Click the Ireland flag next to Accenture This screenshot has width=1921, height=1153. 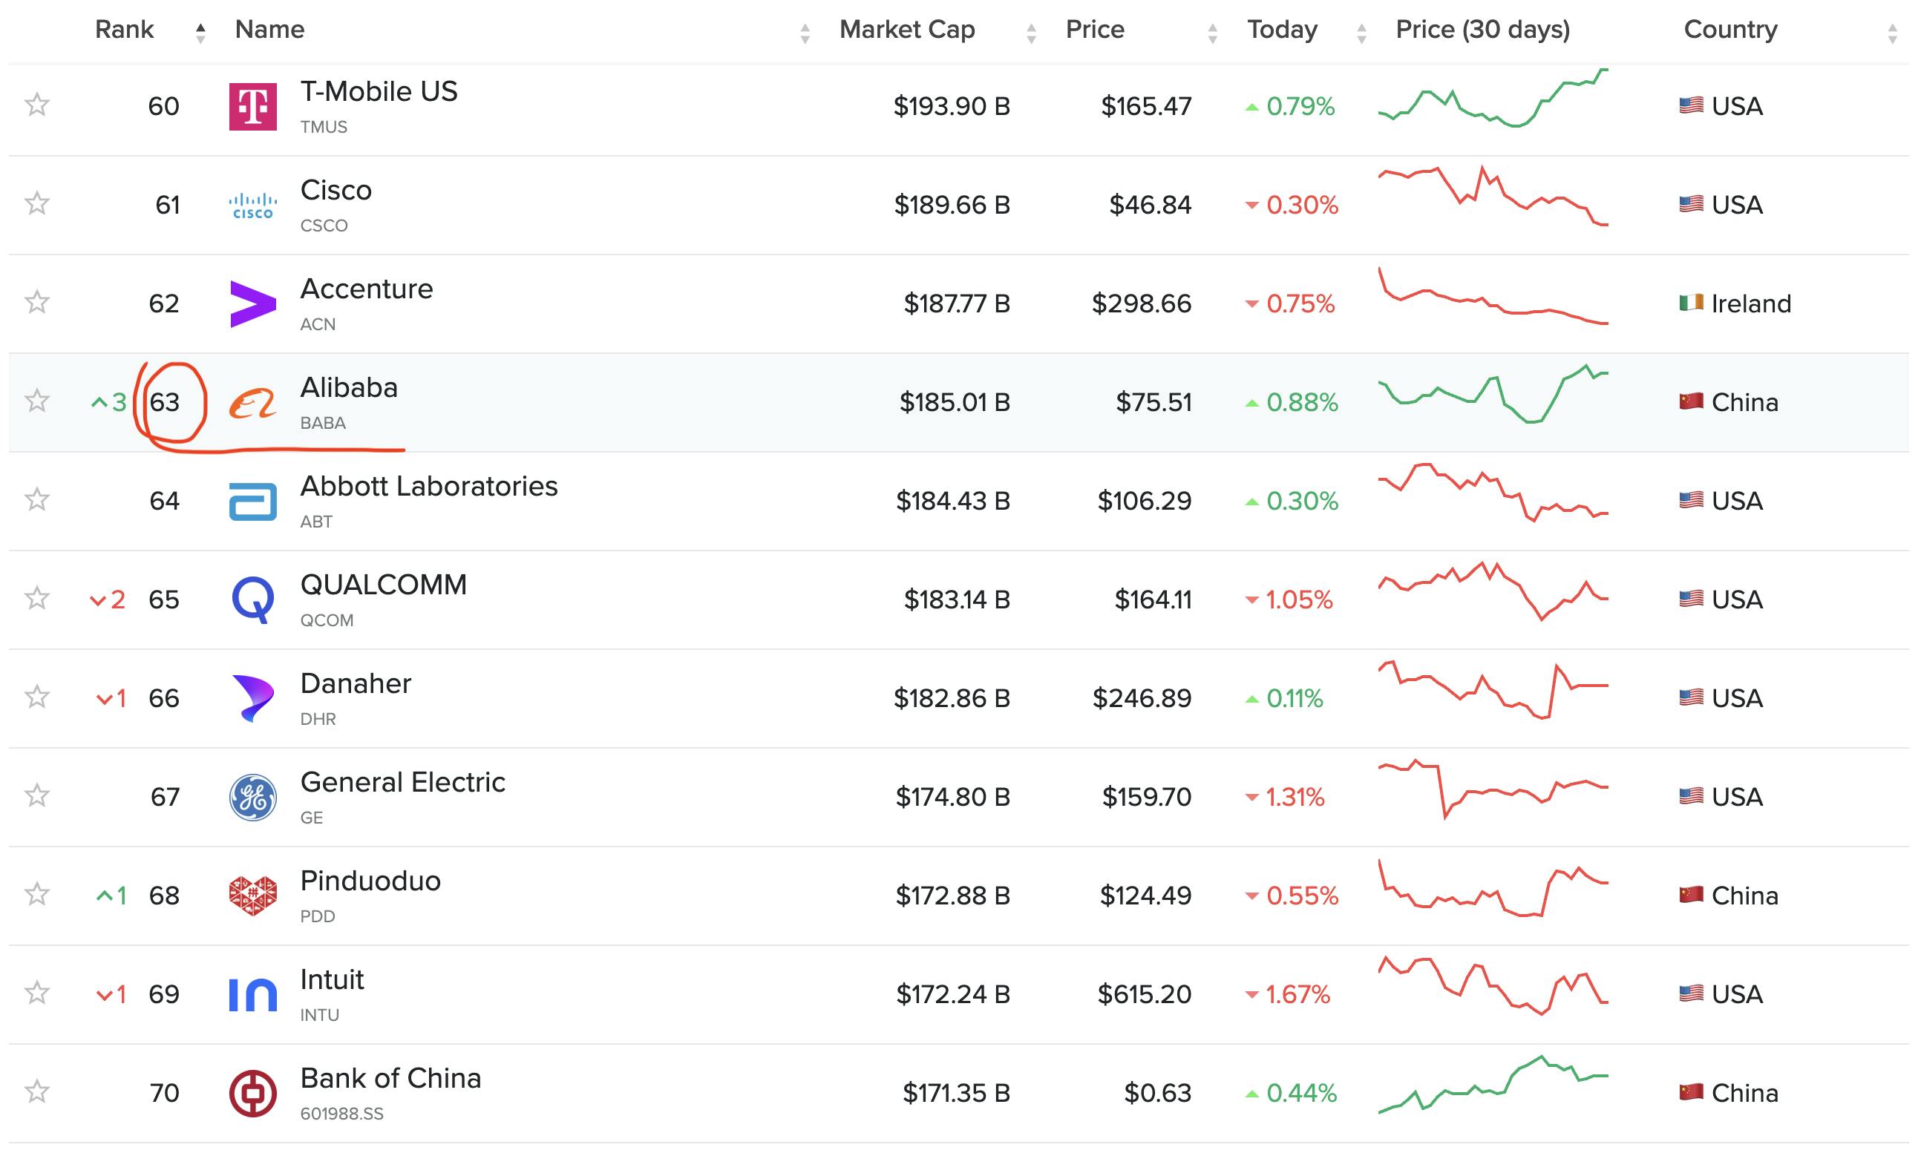point(1693,303)
